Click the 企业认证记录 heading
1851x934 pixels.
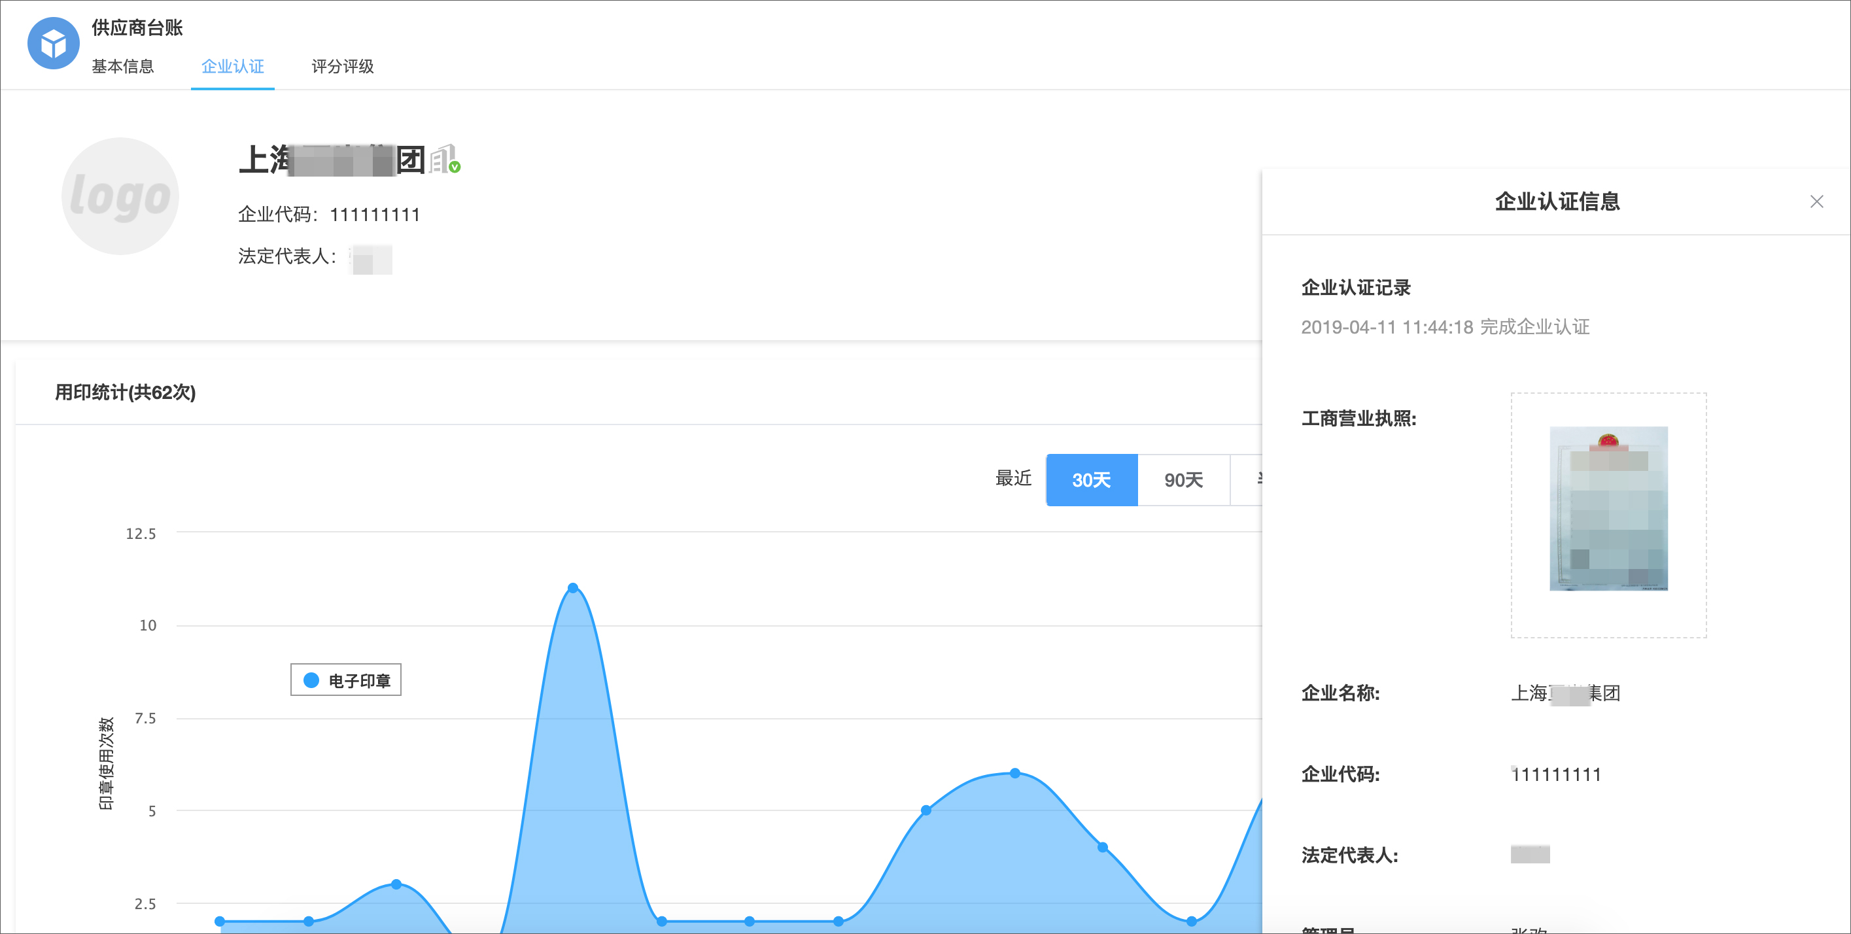tap(1356, 287)
